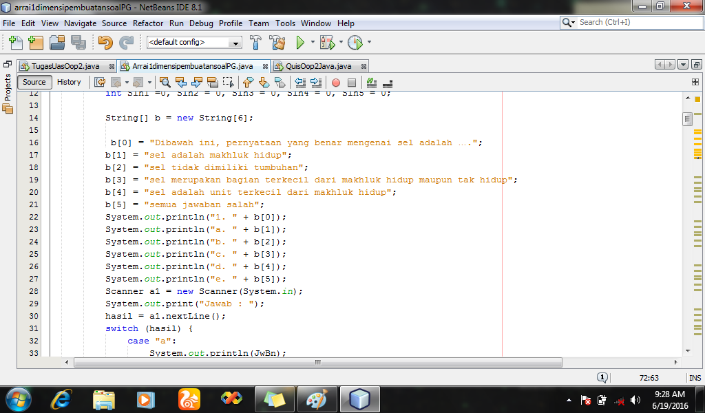
Task: Toggle rectangular selection mode
Action: click(229, 82)
